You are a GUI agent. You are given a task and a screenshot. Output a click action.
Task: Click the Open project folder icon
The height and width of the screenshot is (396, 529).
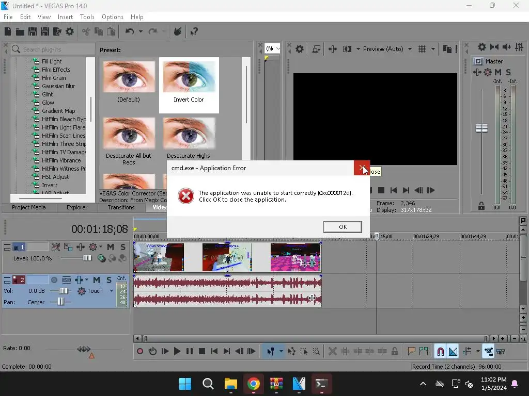point(20,31)
